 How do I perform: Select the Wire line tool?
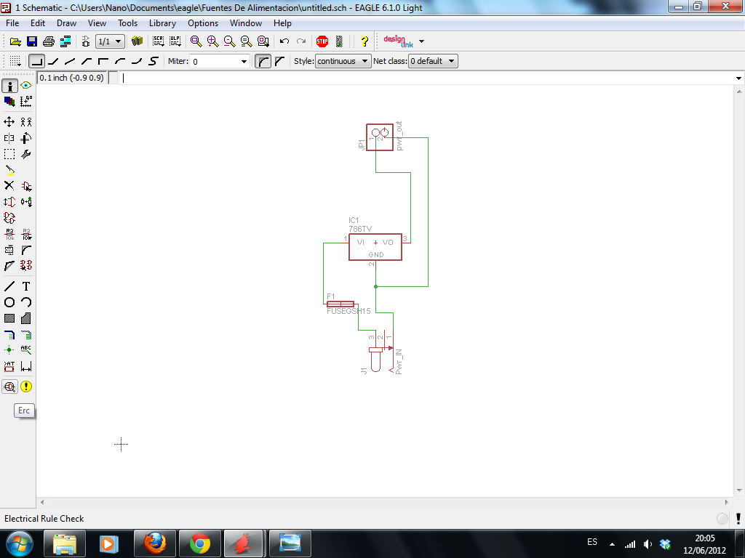coord(9,286)
